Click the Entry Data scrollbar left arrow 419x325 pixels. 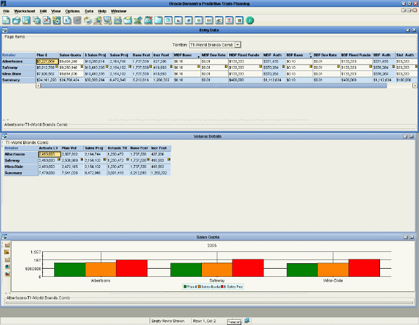tap(38, 86)
